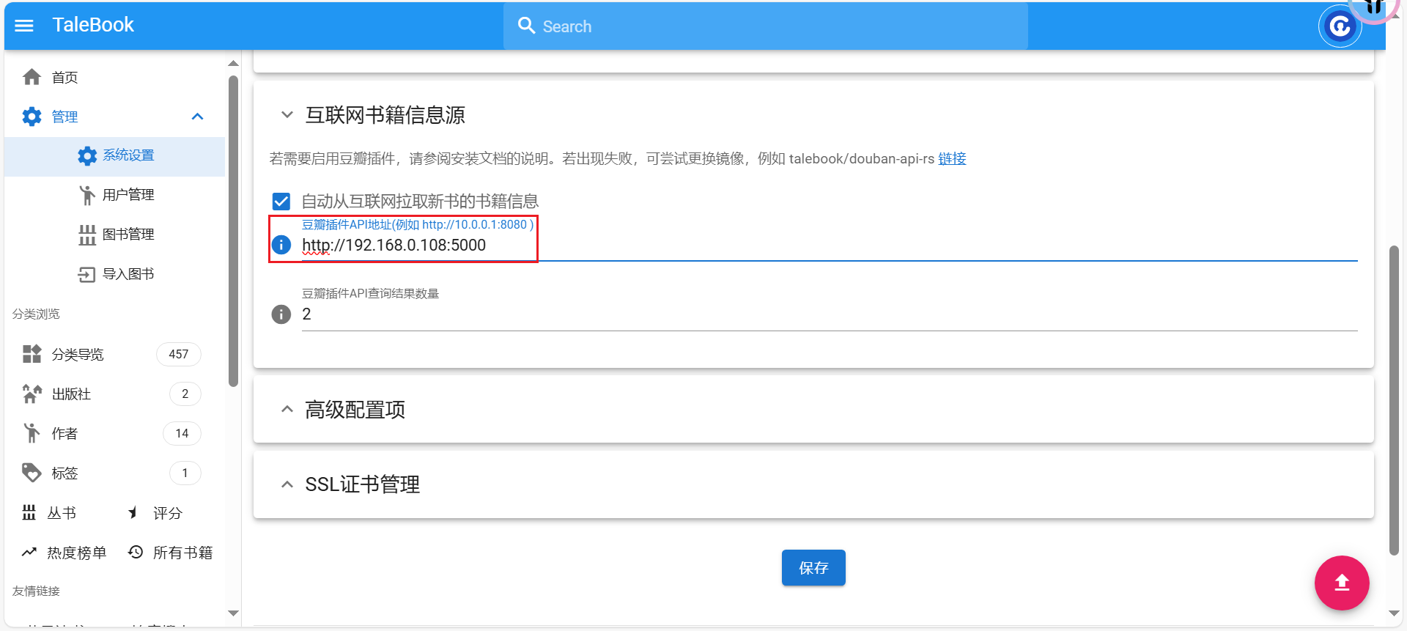Click the widgets icon beside 分类导览

(32, 354)
